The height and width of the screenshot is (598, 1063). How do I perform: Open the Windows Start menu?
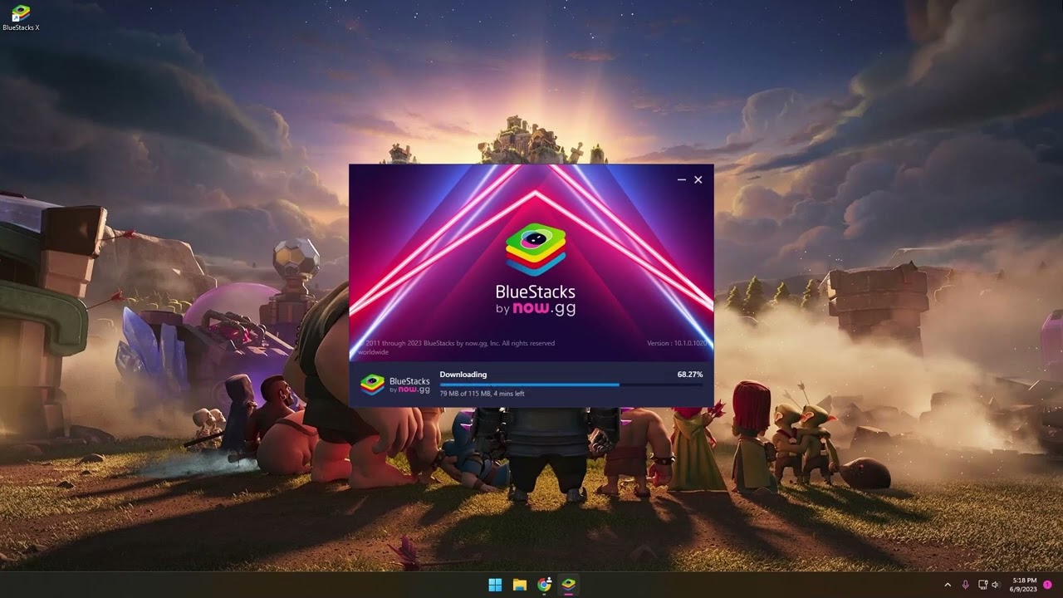pyautogui.click(x=495, y=585)
